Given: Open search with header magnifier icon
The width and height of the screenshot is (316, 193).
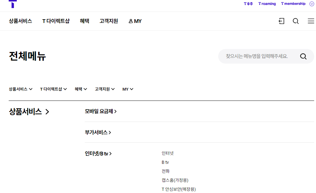Looking at the screenshot, I should click(x=296, y=21).
